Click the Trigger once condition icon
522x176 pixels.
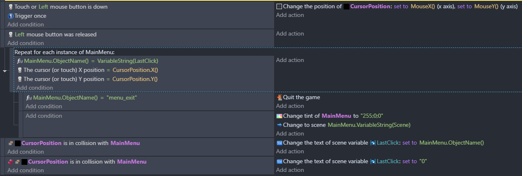11,16
